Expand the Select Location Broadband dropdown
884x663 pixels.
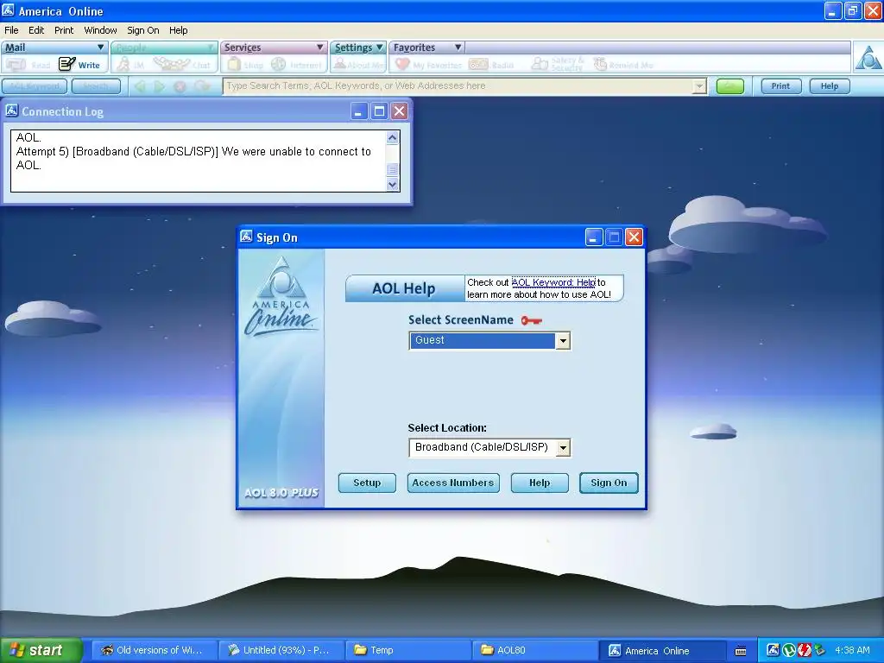563,448
